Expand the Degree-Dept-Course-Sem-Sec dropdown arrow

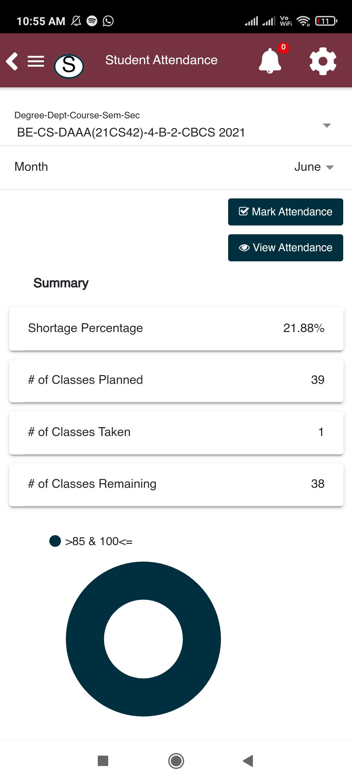point(327,125)
